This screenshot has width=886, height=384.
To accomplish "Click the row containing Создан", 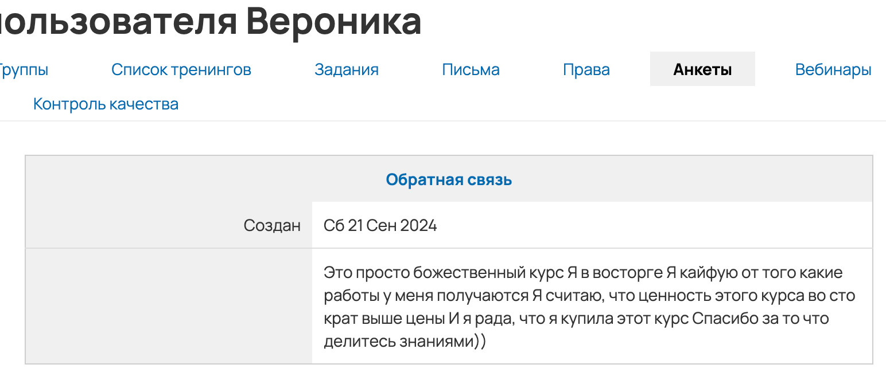I will (x=449, y=225).
